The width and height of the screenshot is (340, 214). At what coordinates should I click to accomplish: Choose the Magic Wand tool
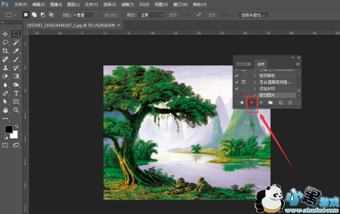coord(16,42)
